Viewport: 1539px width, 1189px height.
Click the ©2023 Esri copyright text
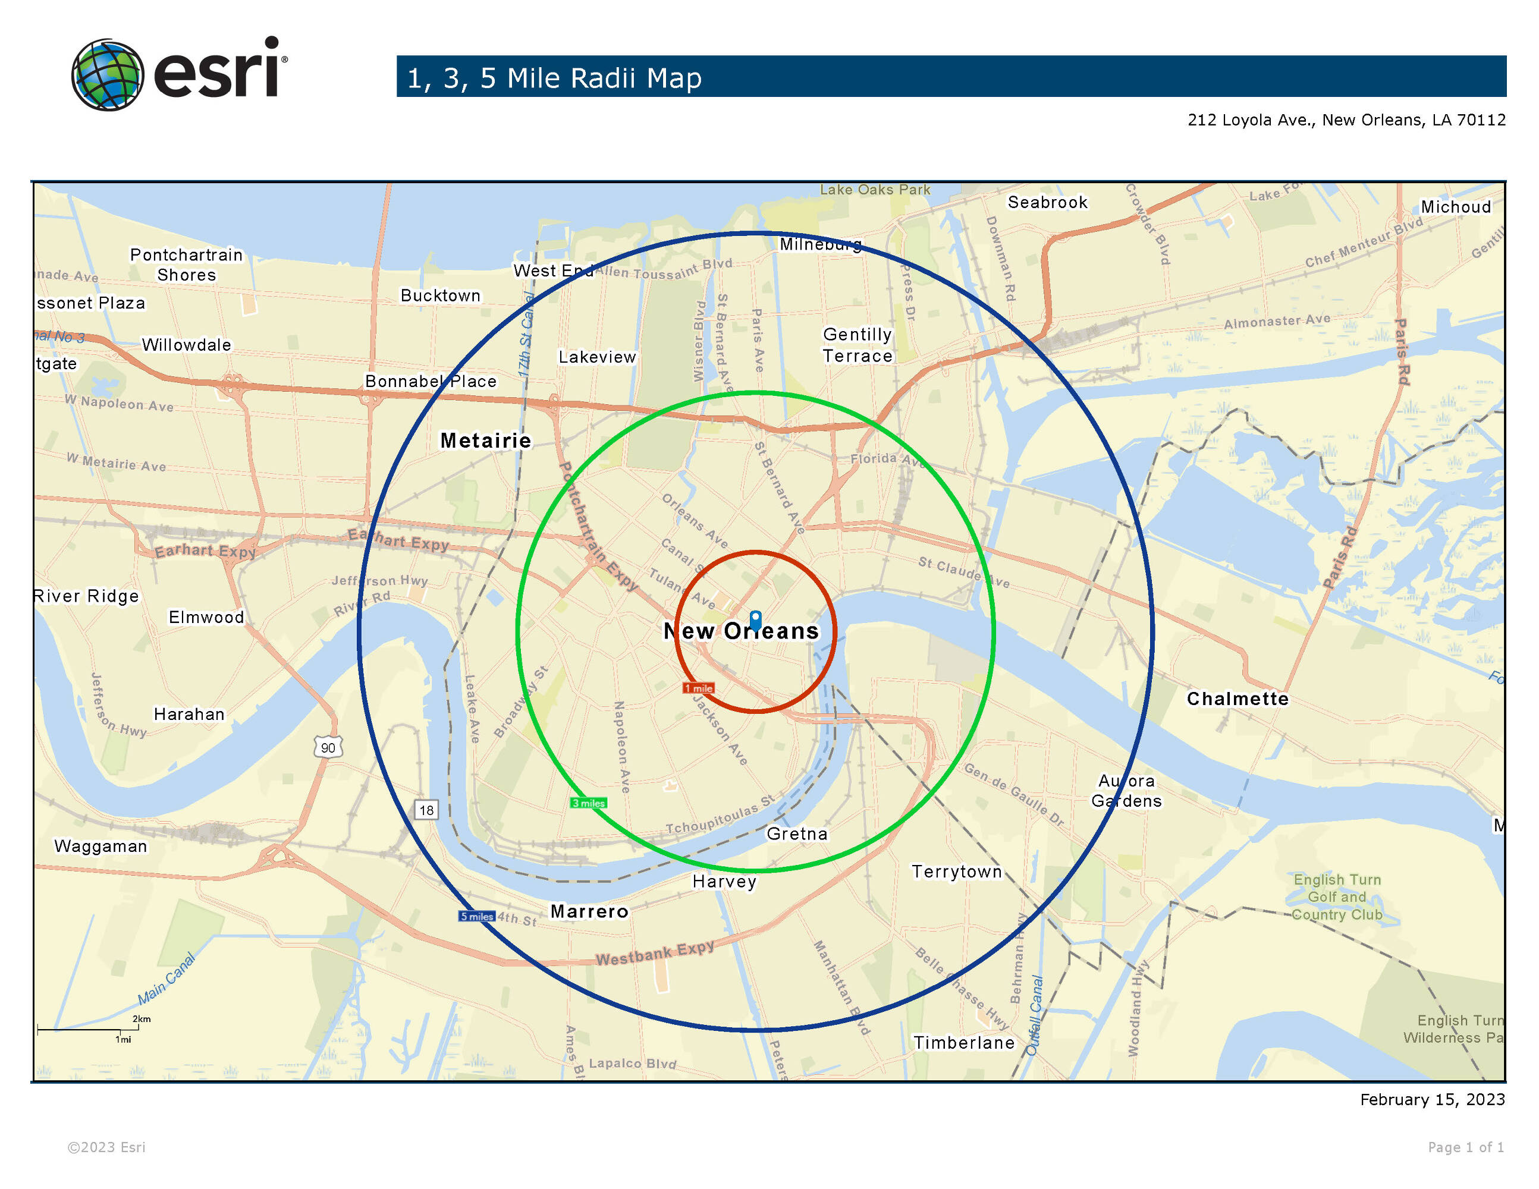pyautogui.click(x=106, y=1147)
